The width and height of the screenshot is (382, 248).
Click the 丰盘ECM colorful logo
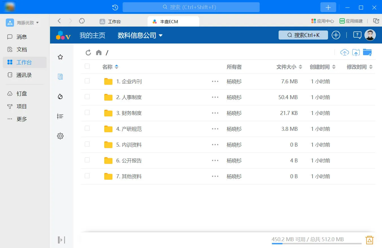pyautogui.click(x=63, y=35)
